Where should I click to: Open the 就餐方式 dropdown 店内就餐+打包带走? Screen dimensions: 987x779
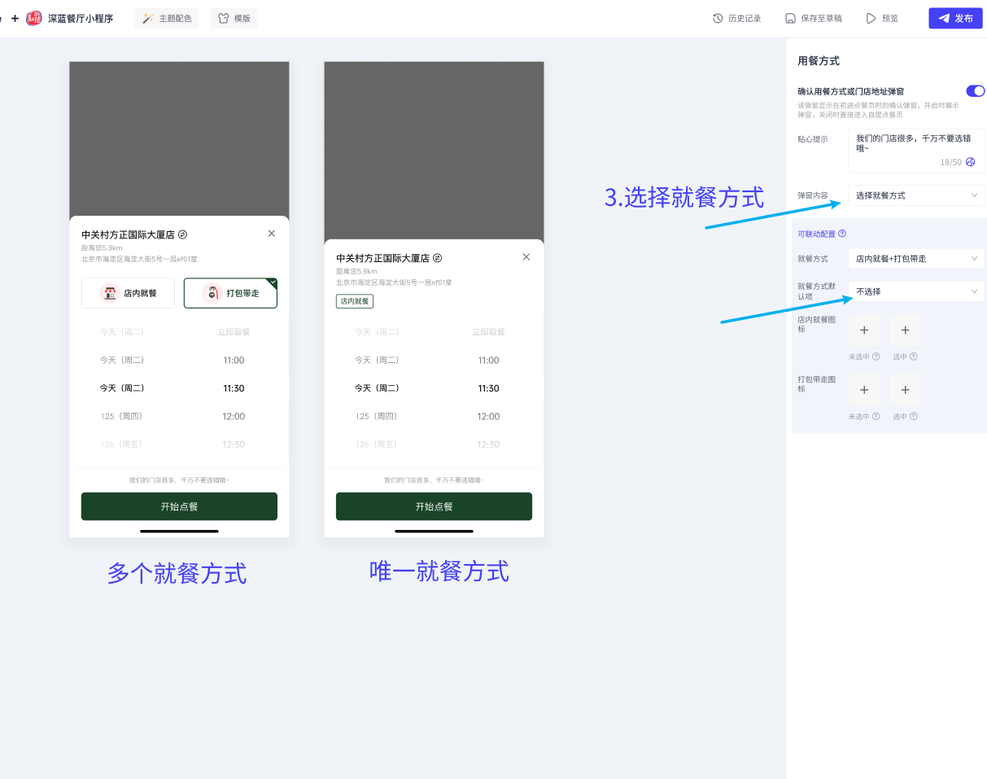click(x=916, y=259)
